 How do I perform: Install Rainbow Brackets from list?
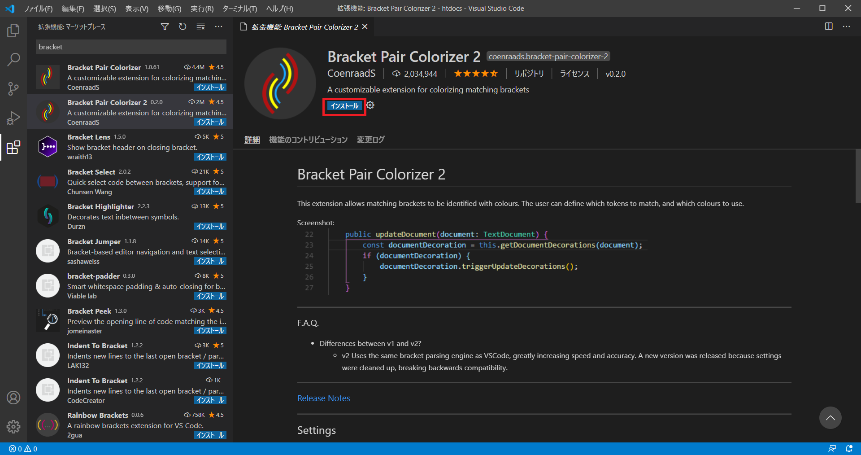(210, 435)
